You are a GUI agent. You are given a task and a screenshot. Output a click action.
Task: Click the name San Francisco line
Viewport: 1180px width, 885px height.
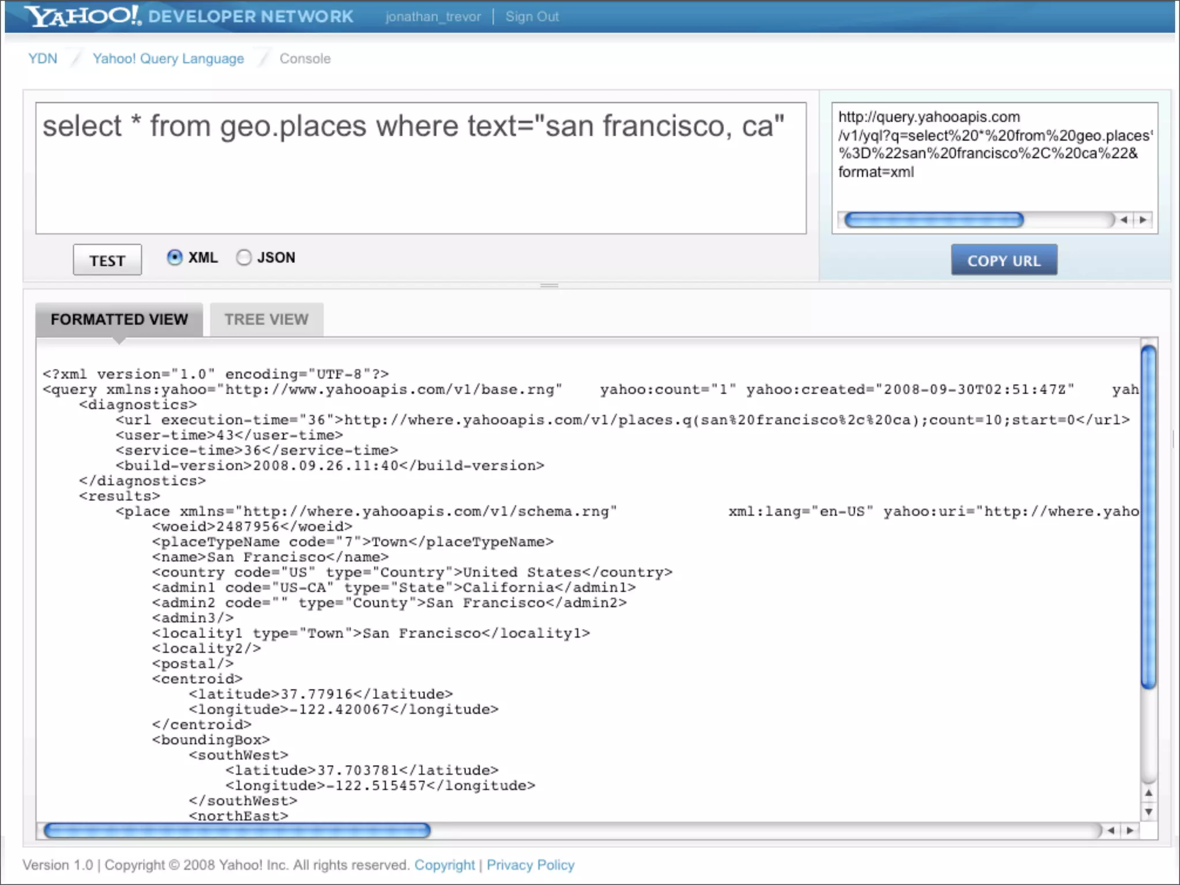(x=270, y=557)
